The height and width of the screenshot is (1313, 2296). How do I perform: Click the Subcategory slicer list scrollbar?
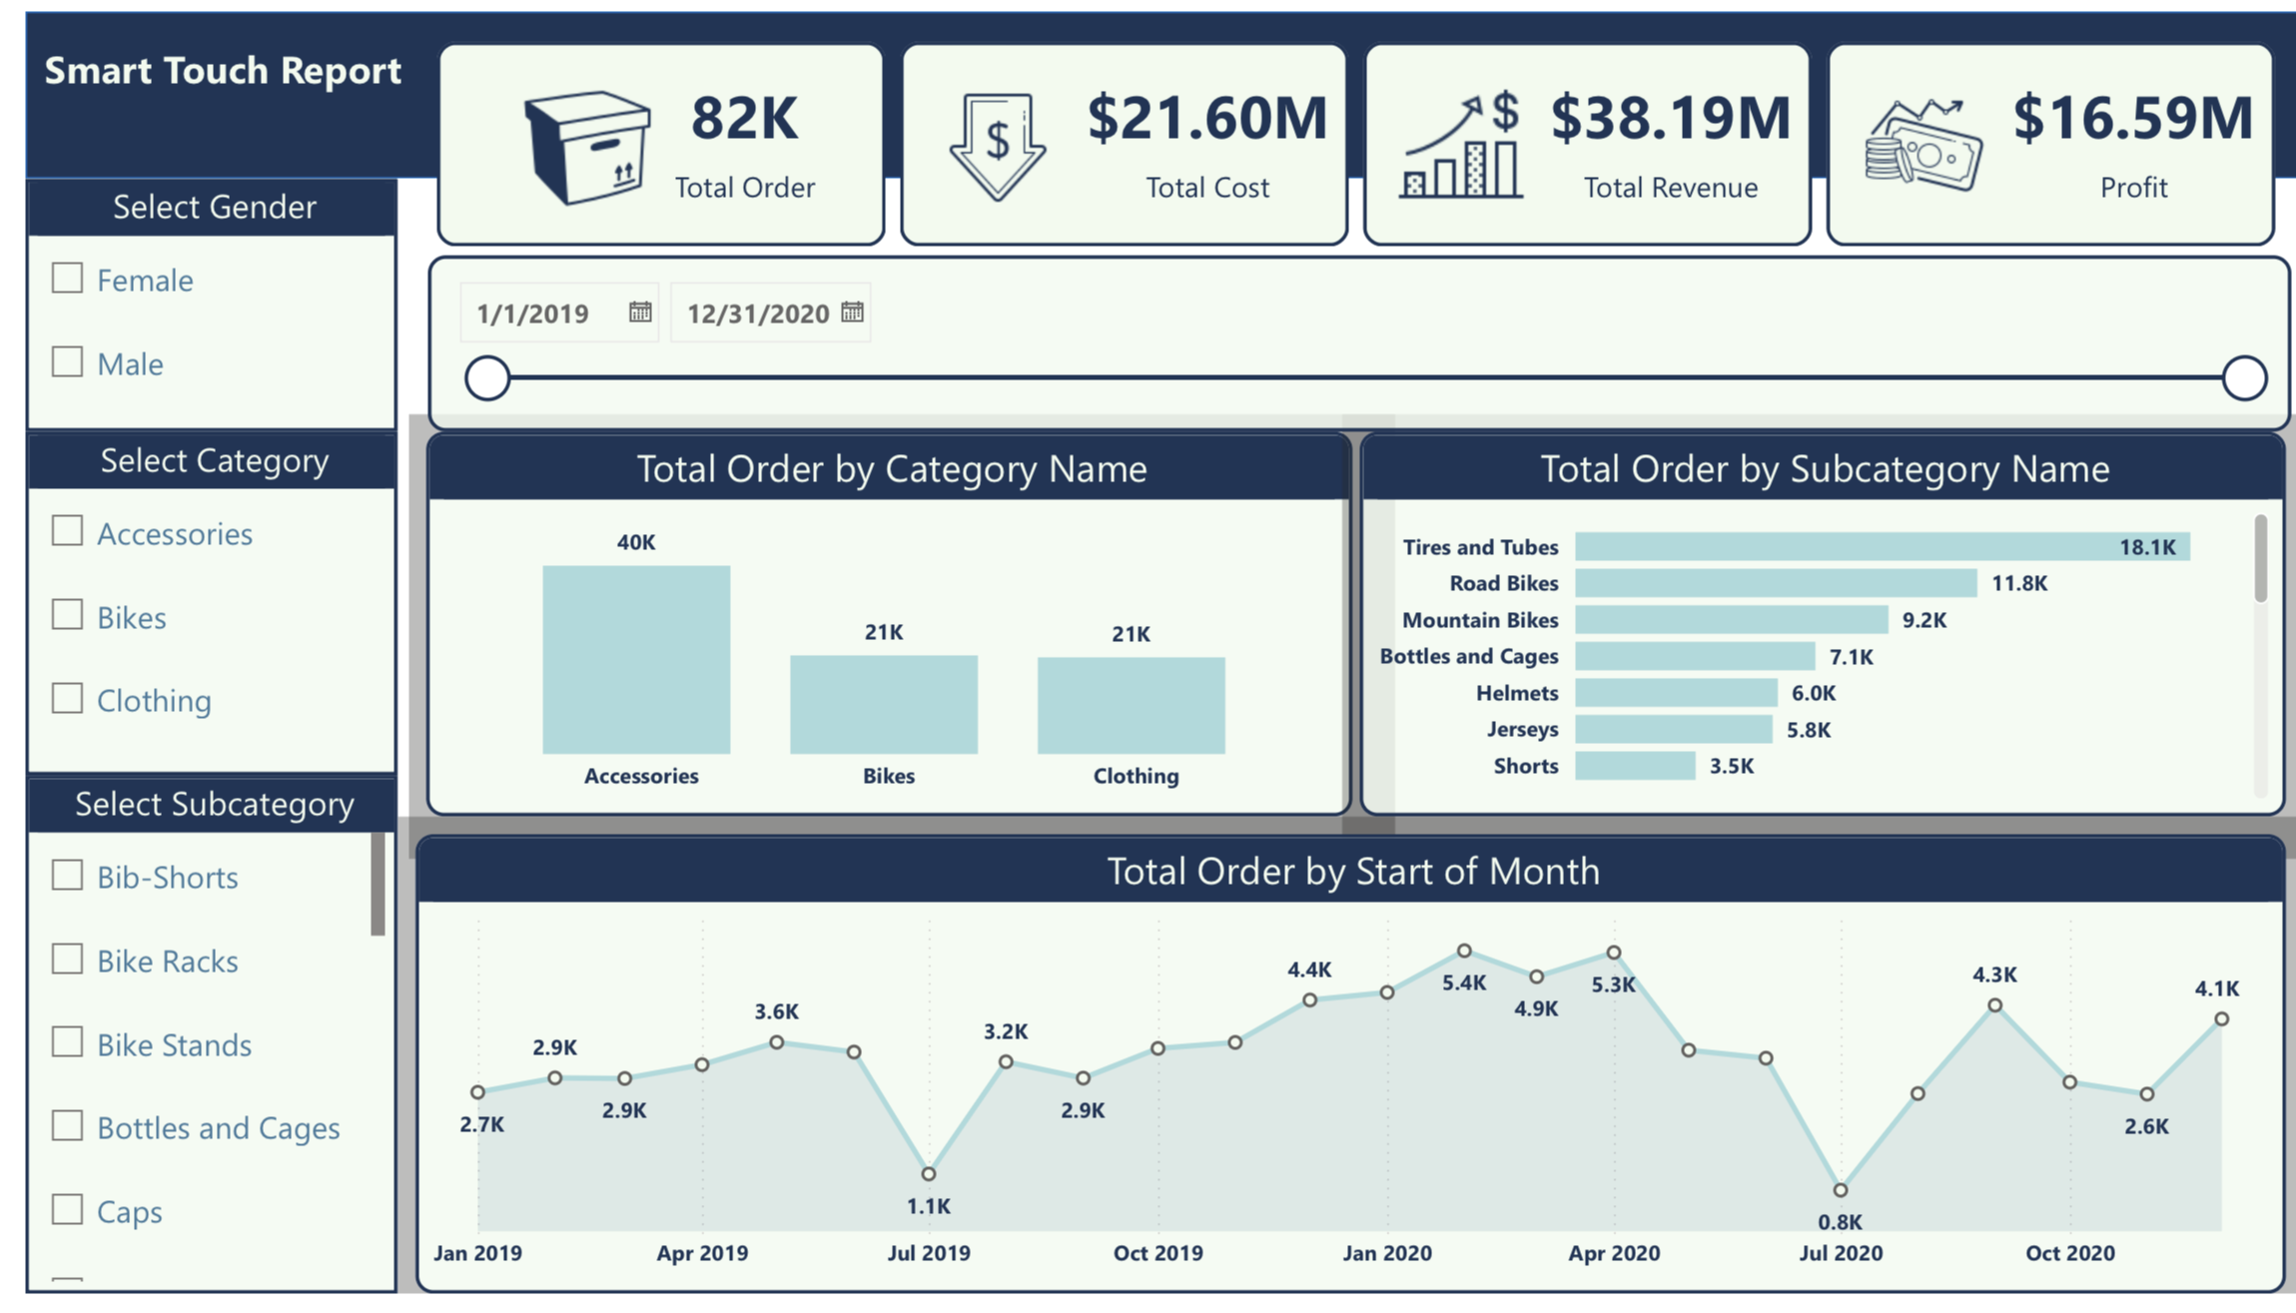pos(378,884)
